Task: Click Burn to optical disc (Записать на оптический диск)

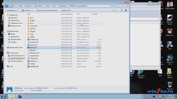Action: 47,10
